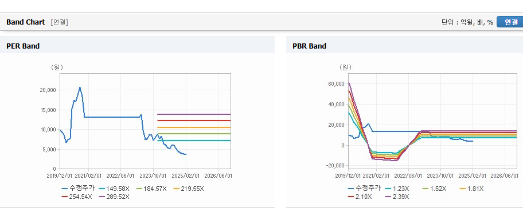The image size is (523, 208).
Task: Click the PBR Band panel header
Action: pyautogui.click(x=405, y=46)
